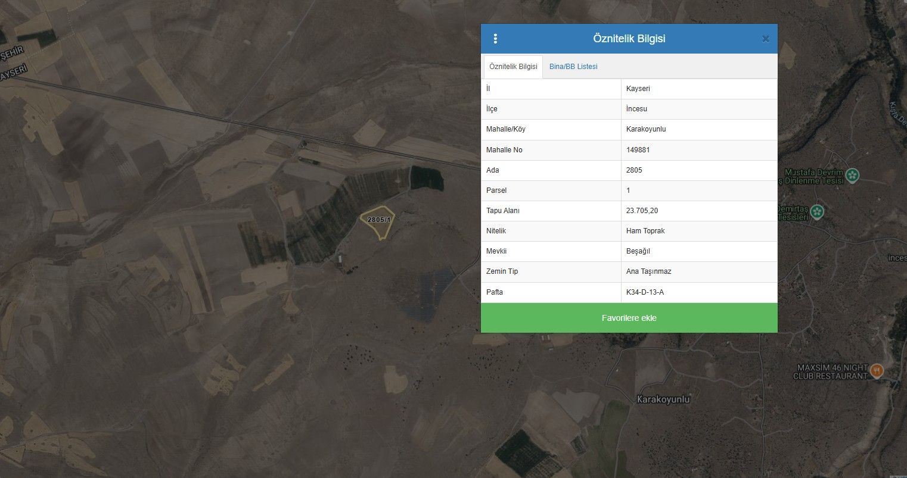Click the Tapu Alanı value 23.705,20
907x478 pixels.
tap(642, 211)
